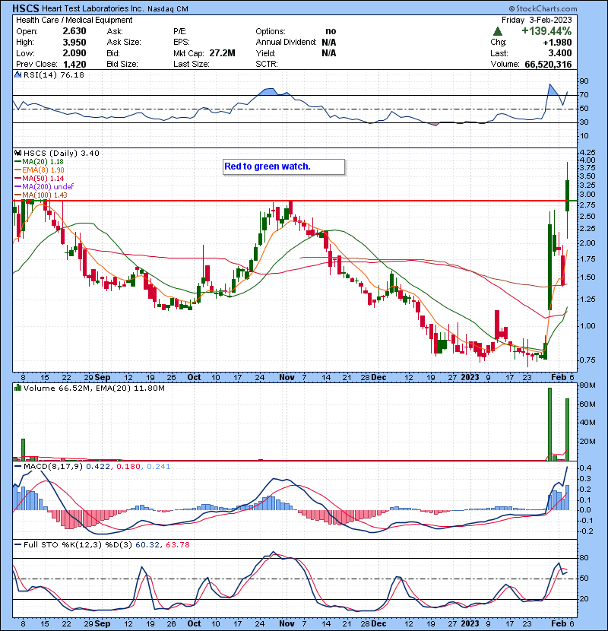Click the Health Care / Medical Equipment sector
Viewport: 608px width, 631px height.
[74, 20]
